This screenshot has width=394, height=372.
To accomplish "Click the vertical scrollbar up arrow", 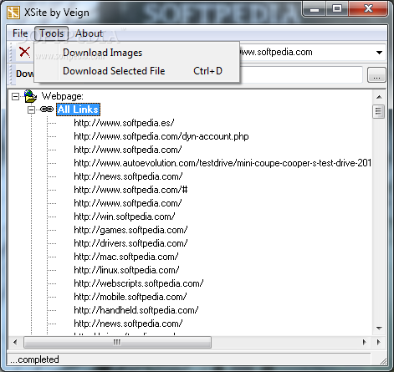I will pyautogui.click(x=379, y=97).
